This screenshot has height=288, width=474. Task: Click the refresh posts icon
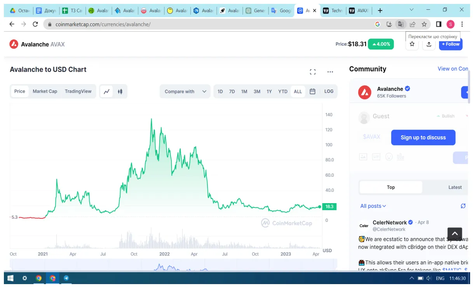click(x=463, y=205)
